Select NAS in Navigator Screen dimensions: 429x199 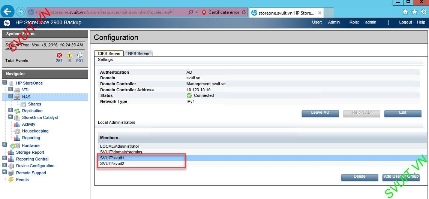(26, 97)
